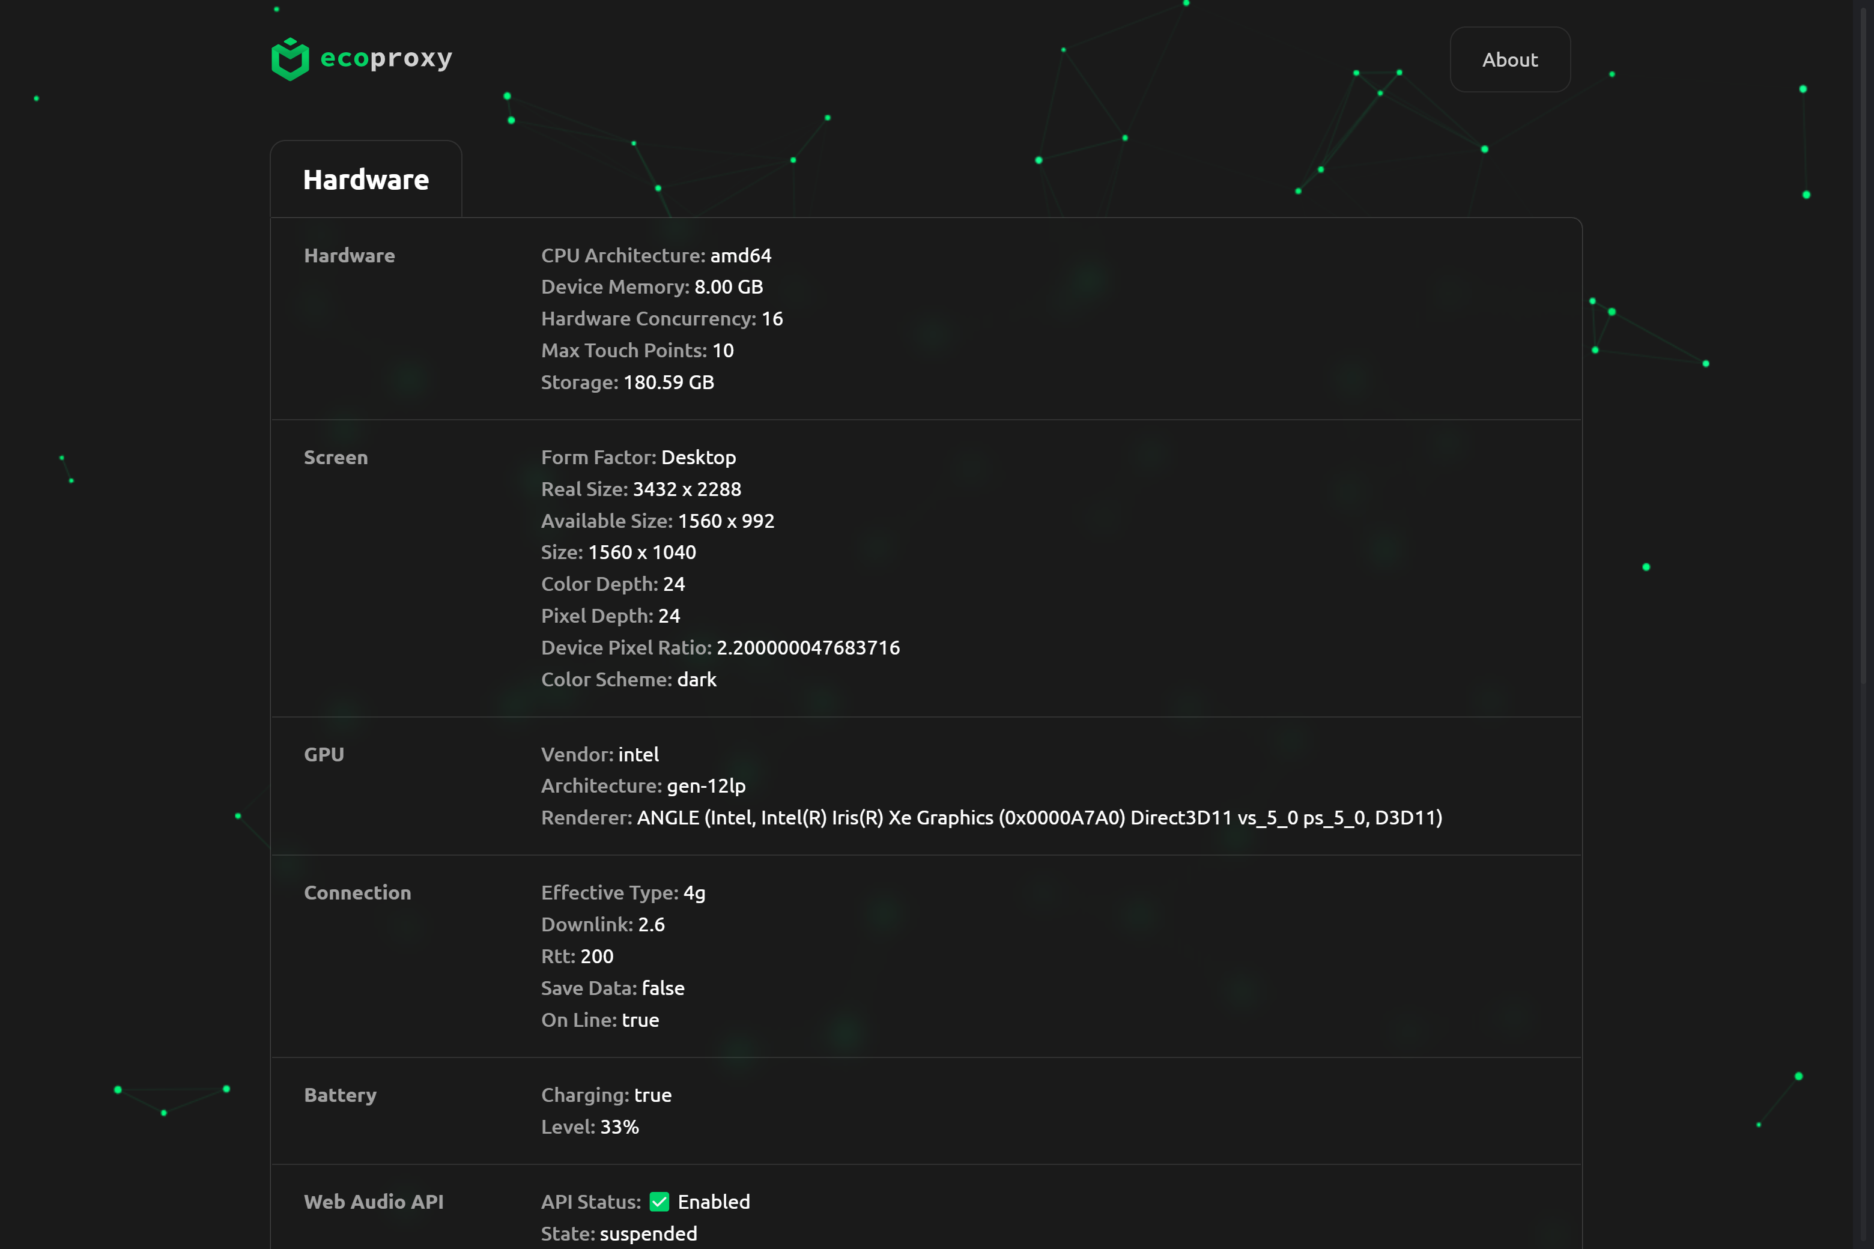Click the ecoproxy brand name text
The image size is (1874, 1249).
(x=386, y=58)
